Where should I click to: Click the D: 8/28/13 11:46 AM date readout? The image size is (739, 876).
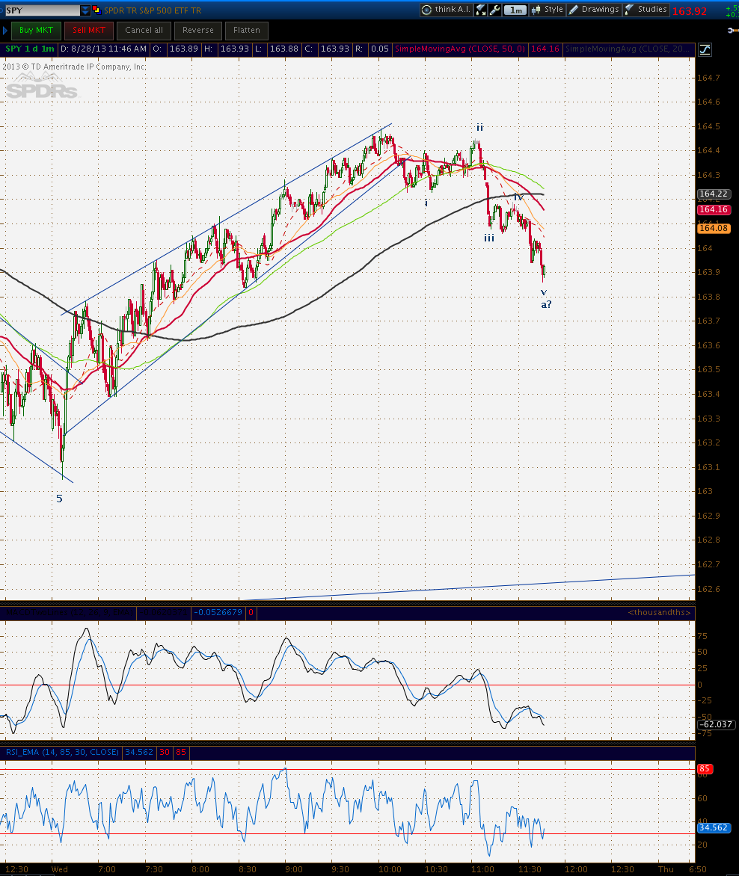[x=103, y=49]
